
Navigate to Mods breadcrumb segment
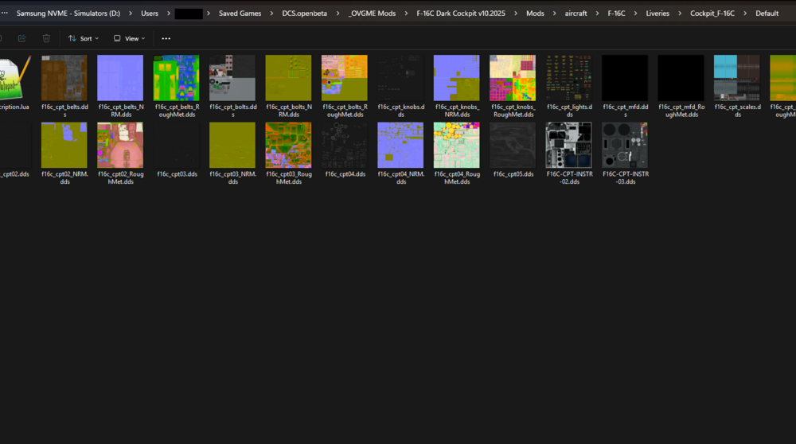pos(535,14)
